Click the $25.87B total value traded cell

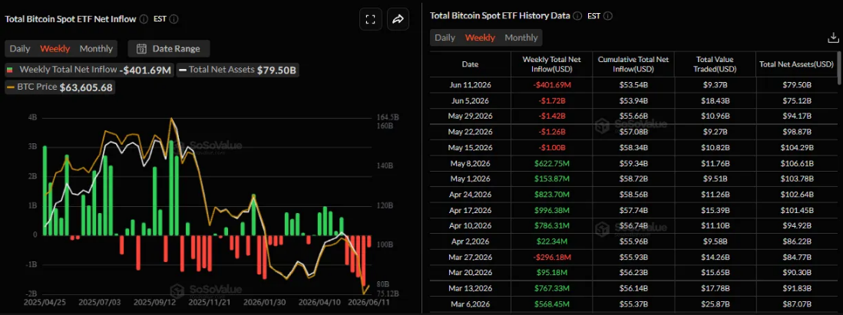(715, 304)
